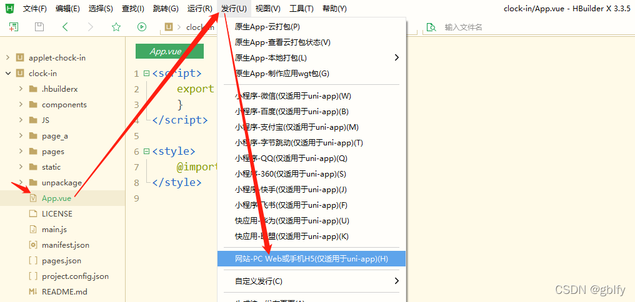Switch to the App.vue editor tab
Screen dimensions: 635x302
169,51
